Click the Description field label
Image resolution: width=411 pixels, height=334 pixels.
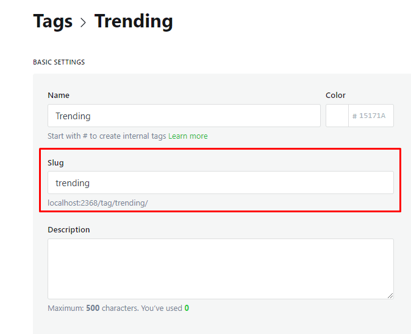pos(69,230)
